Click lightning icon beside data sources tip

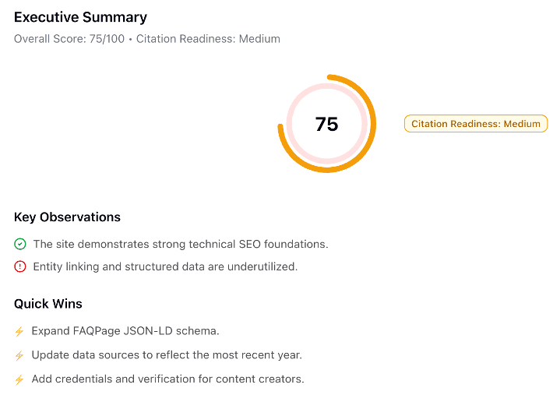pyautogui.click(x=19, y=355)
